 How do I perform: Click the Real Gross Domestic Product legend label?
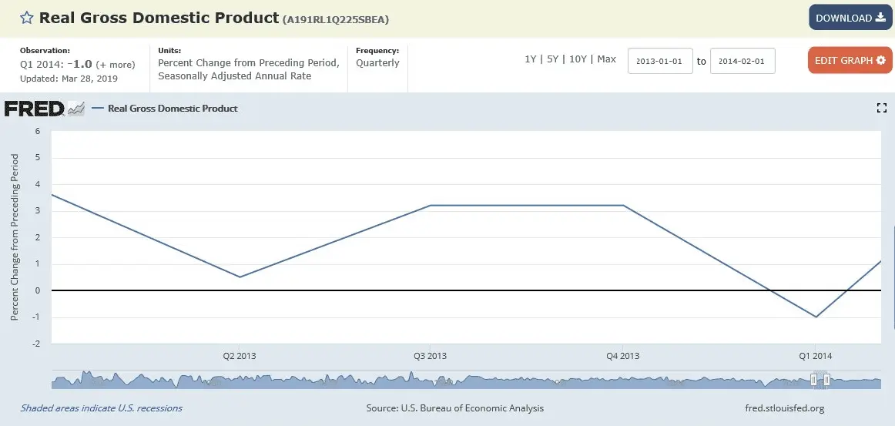tap(173, 109)
